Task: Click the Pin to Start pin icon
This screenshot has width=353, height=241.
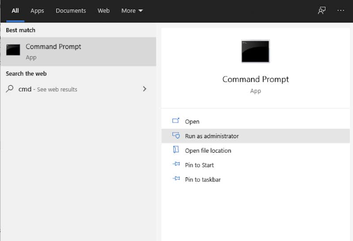Action: pyautogui.click(x=176, y=164)
